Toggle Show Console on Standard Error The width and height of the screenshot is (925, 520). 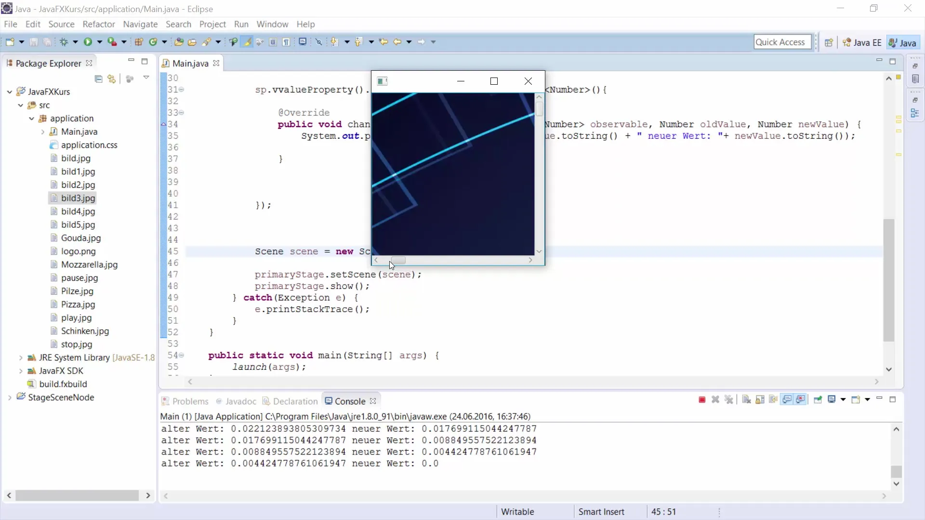(x=801, y=400)
